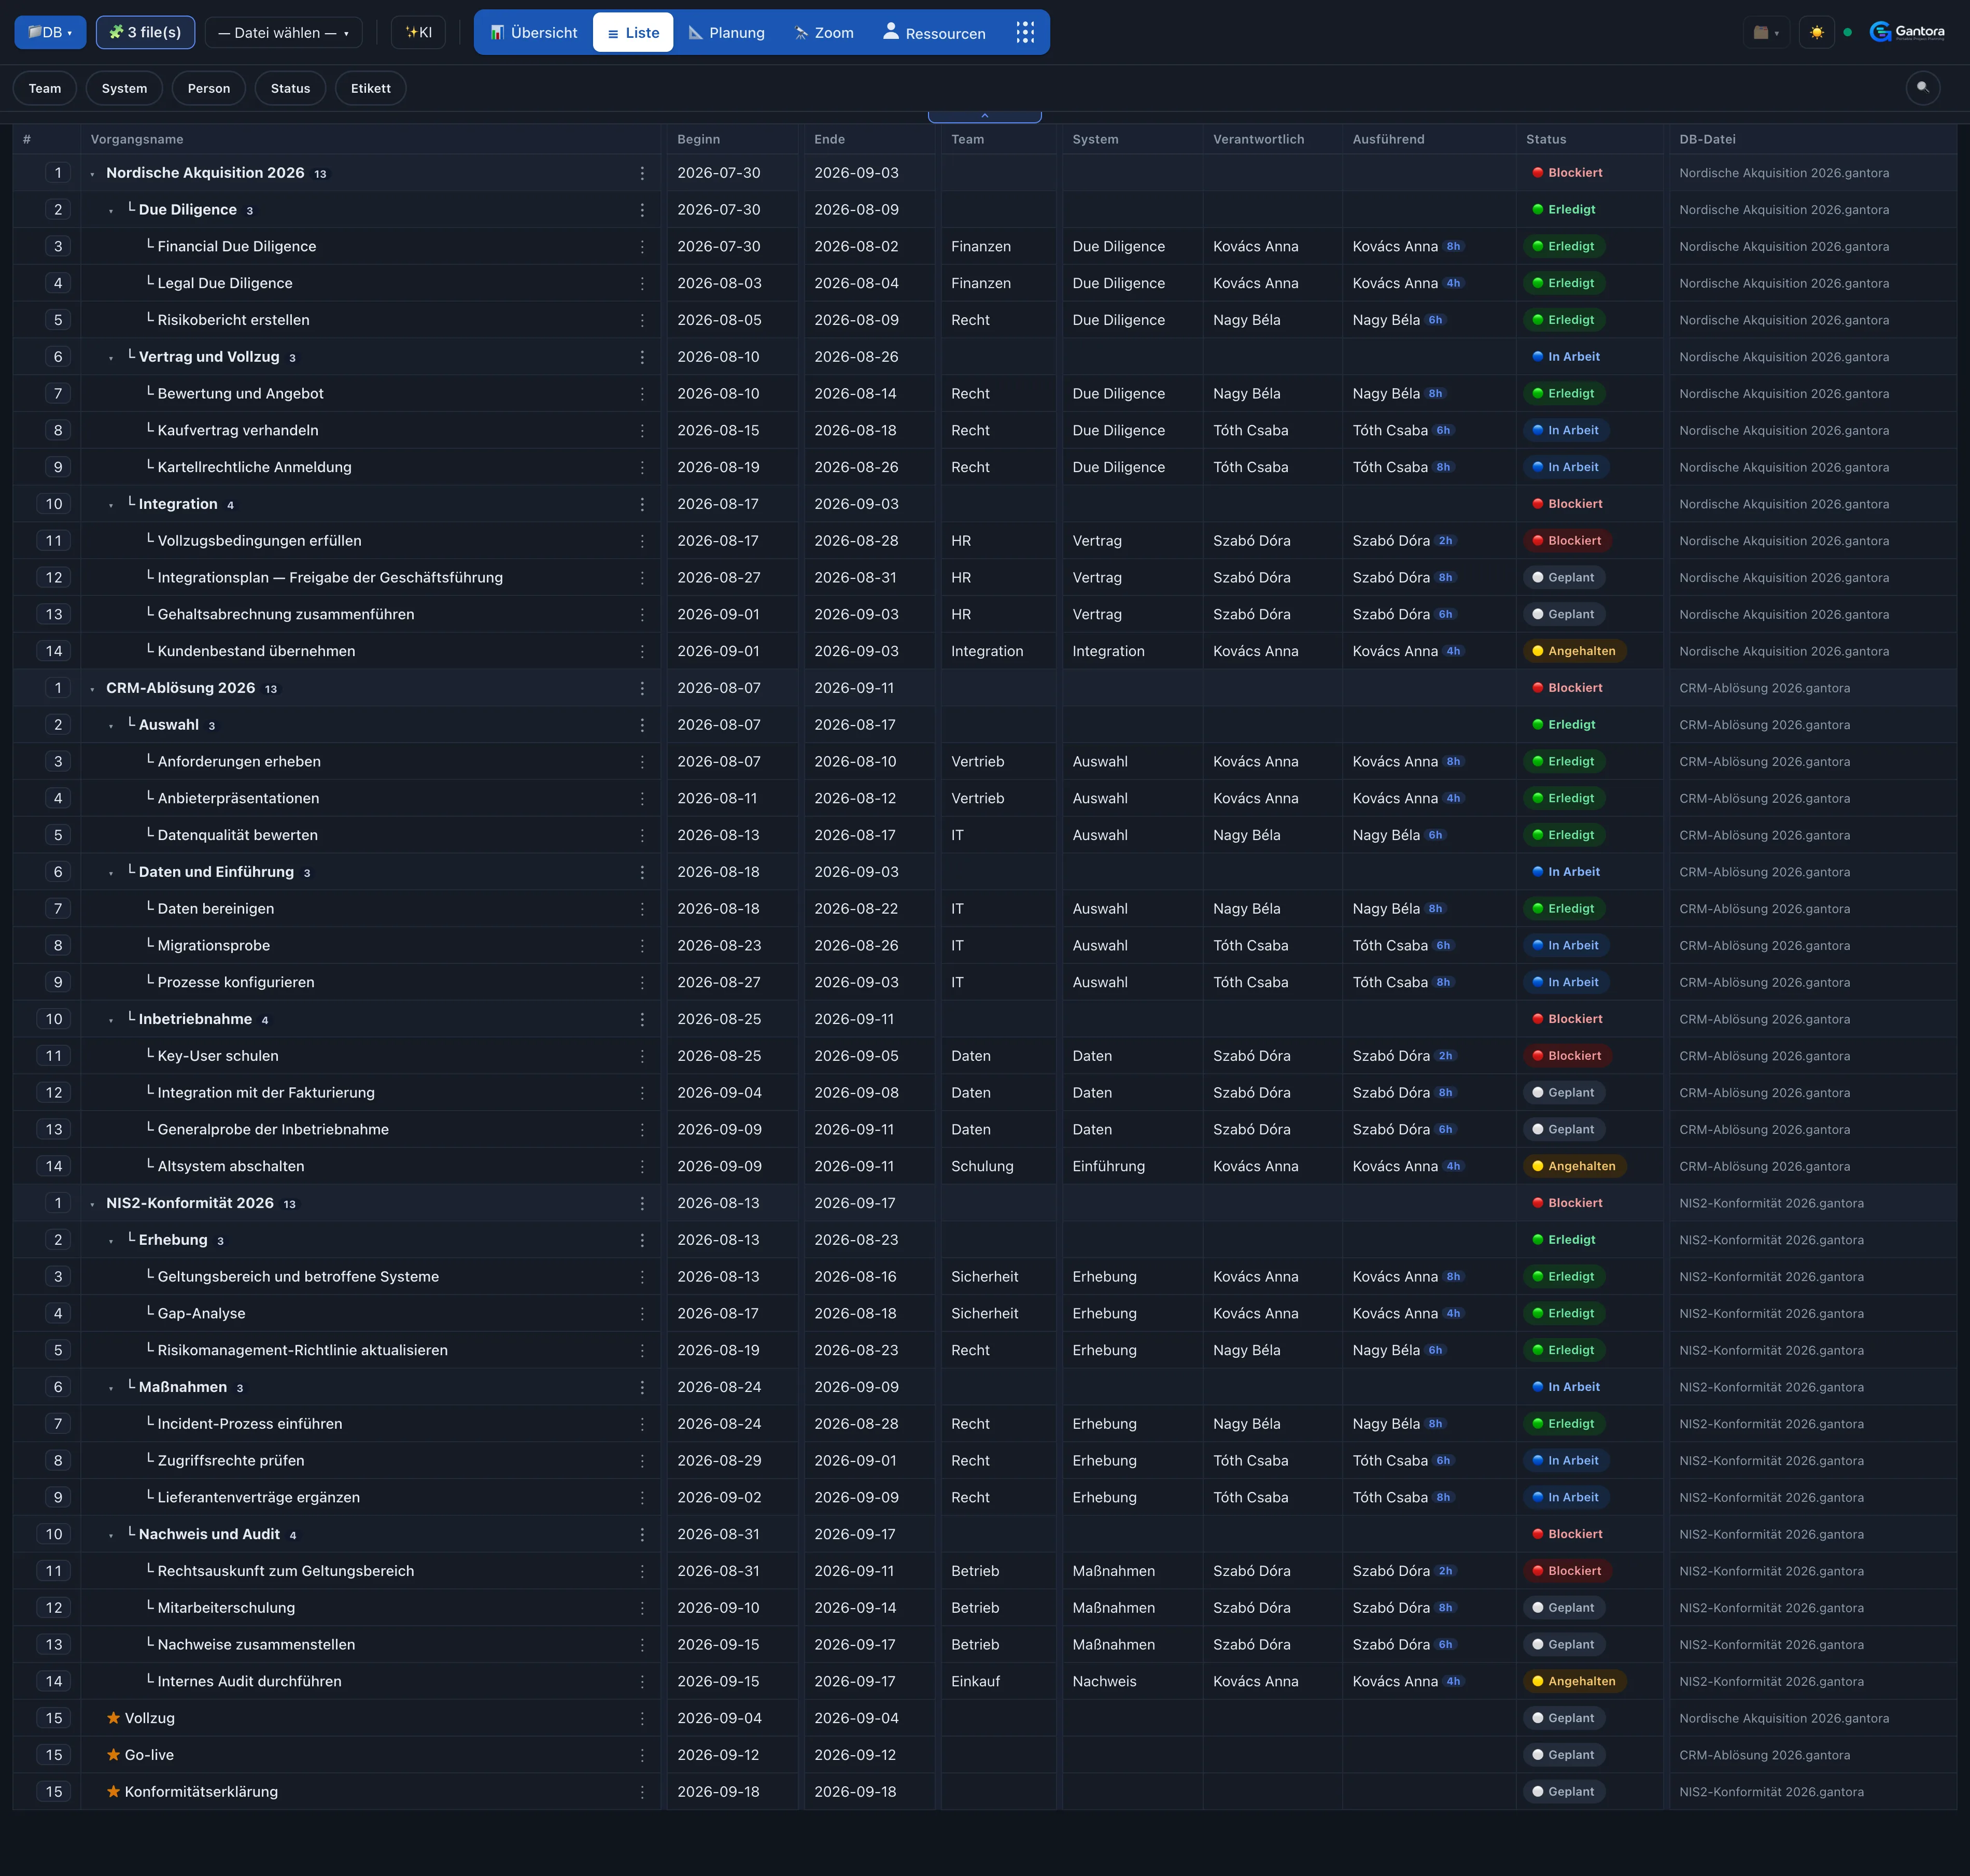The width and height of the screenshot is (1970, 1876).
Task: Open the dotted grid apps menu
Action: click(x=1024, y=32)
